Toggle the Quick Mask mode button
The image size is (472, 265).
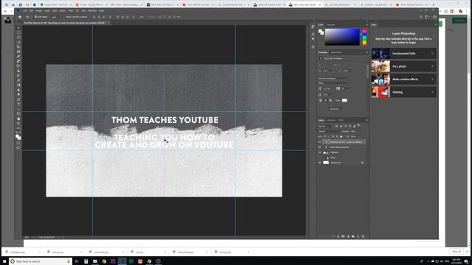click(18, 144)
